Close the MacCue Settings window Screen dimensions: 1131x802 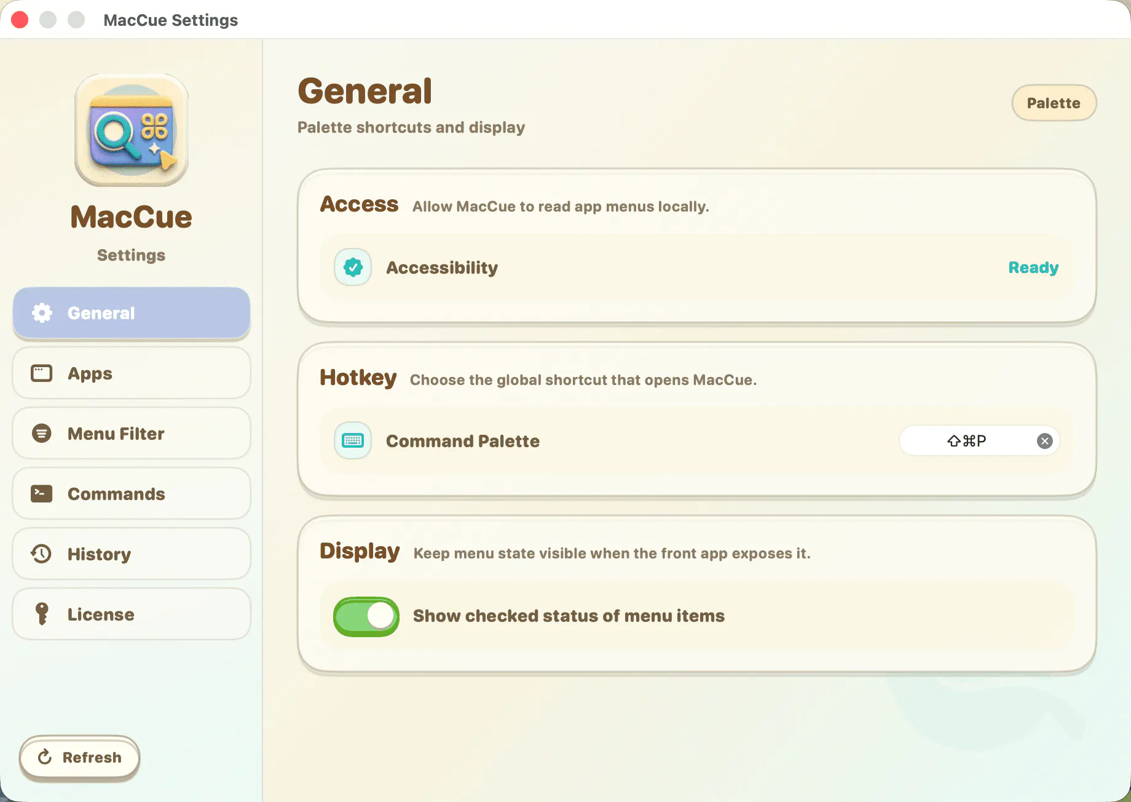(20, 20)
